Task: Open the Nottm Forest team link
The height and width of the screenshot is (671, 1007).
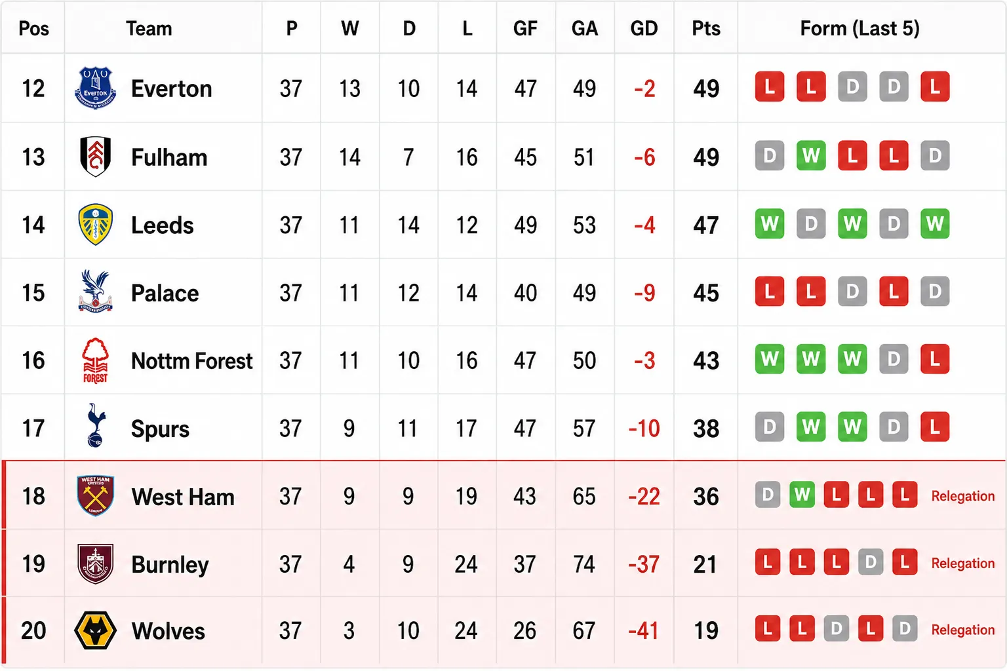Action: (x=191, y=361)
